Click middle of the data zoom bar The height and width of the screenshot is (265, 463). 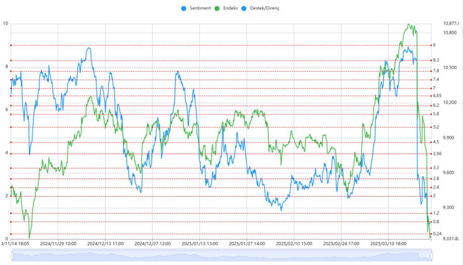pyautogui.click(x=222, y=255)
